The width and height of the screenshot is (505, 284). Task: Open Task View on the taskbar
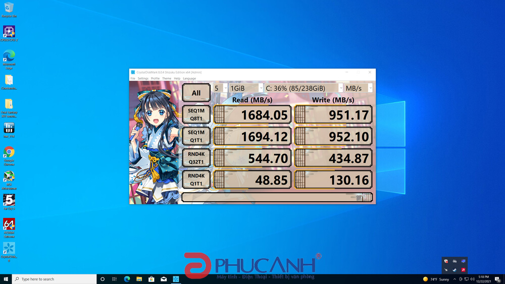(x=114, y=279)
